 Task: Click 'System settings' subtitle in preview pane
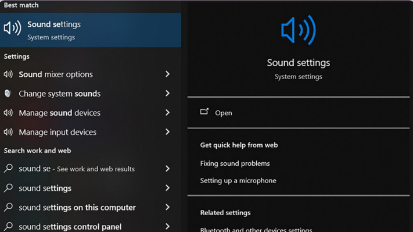coord(299,77)
